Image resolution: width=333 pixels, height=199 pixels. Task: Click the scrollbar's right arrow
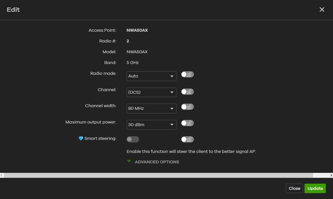pos(331,175)
